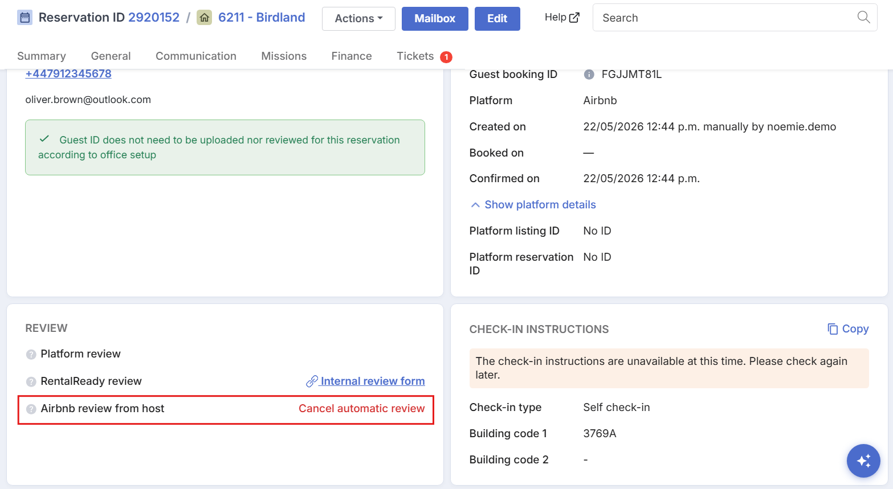Open the Actions dropdown menu
This screenshot has width=893, height=489.
point(358,19)
